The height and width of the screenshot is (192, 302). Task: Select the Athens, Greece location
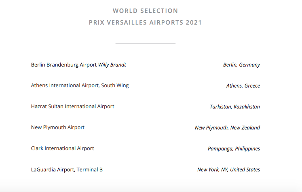pos(243,86)
